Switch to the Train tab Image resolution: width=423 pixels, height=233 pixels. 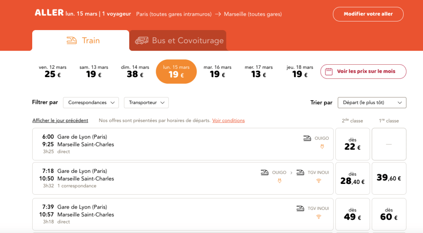click(81, 40)
